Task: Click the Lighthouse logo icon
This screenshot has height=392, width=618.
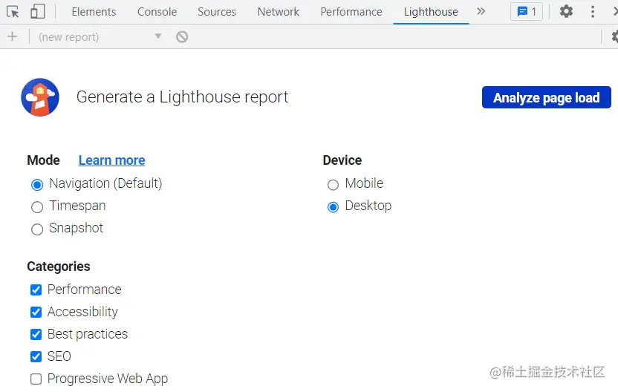Action: [x=40, y=97]
